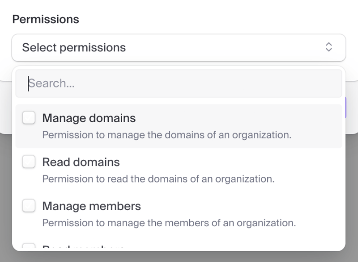Click the Select permissions placeholder text
The height and width of the screenshot is (262, 358).
[x=75, y=47]
